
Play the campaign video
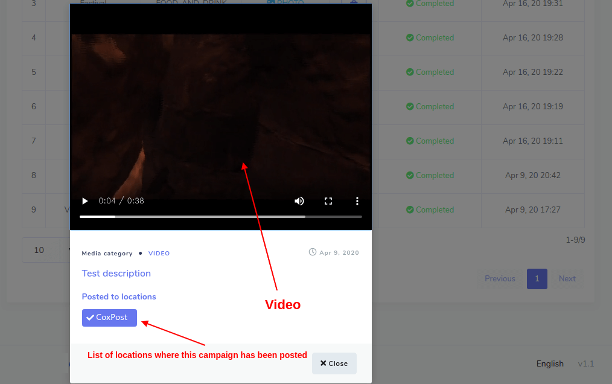(x=85, y=201)
